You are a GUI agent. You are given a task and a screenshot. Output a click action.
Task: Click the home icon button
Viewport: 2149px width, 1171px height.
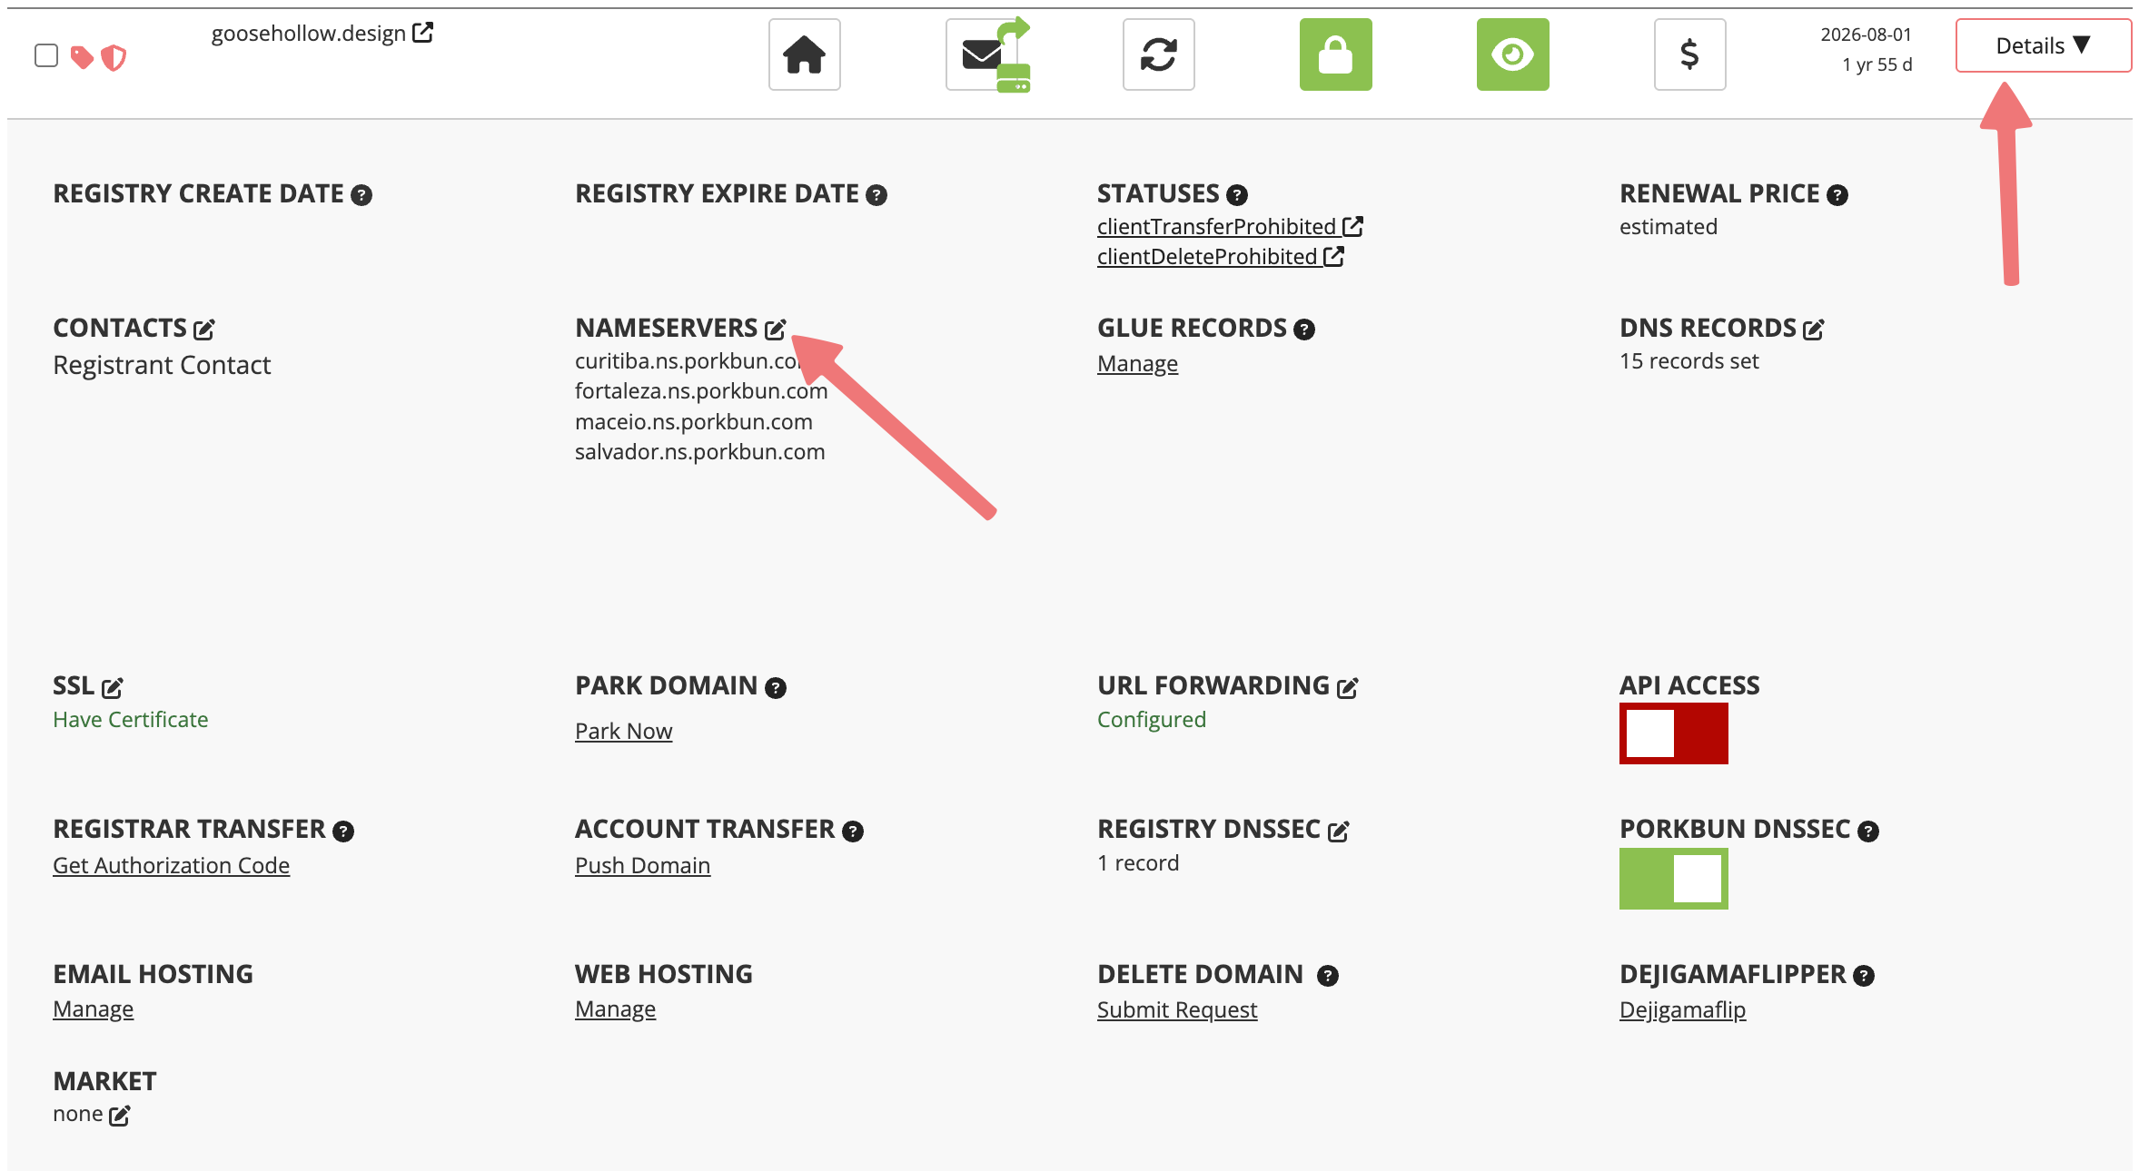click(804, 54)
